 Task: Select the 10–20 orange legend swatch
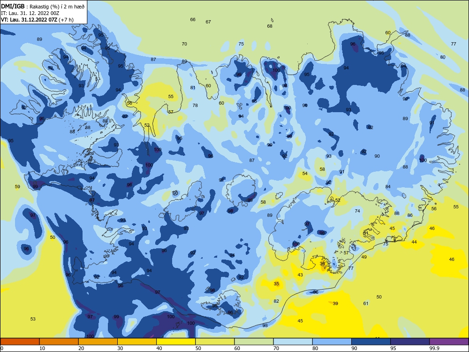pos(59,342)
